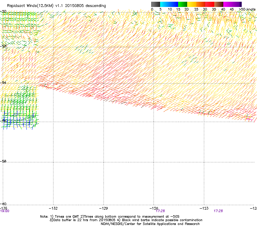The width and height of the screenshot is (257, 226).
Task: Click the '-60' latitude label
Action: tap(3, 204)
